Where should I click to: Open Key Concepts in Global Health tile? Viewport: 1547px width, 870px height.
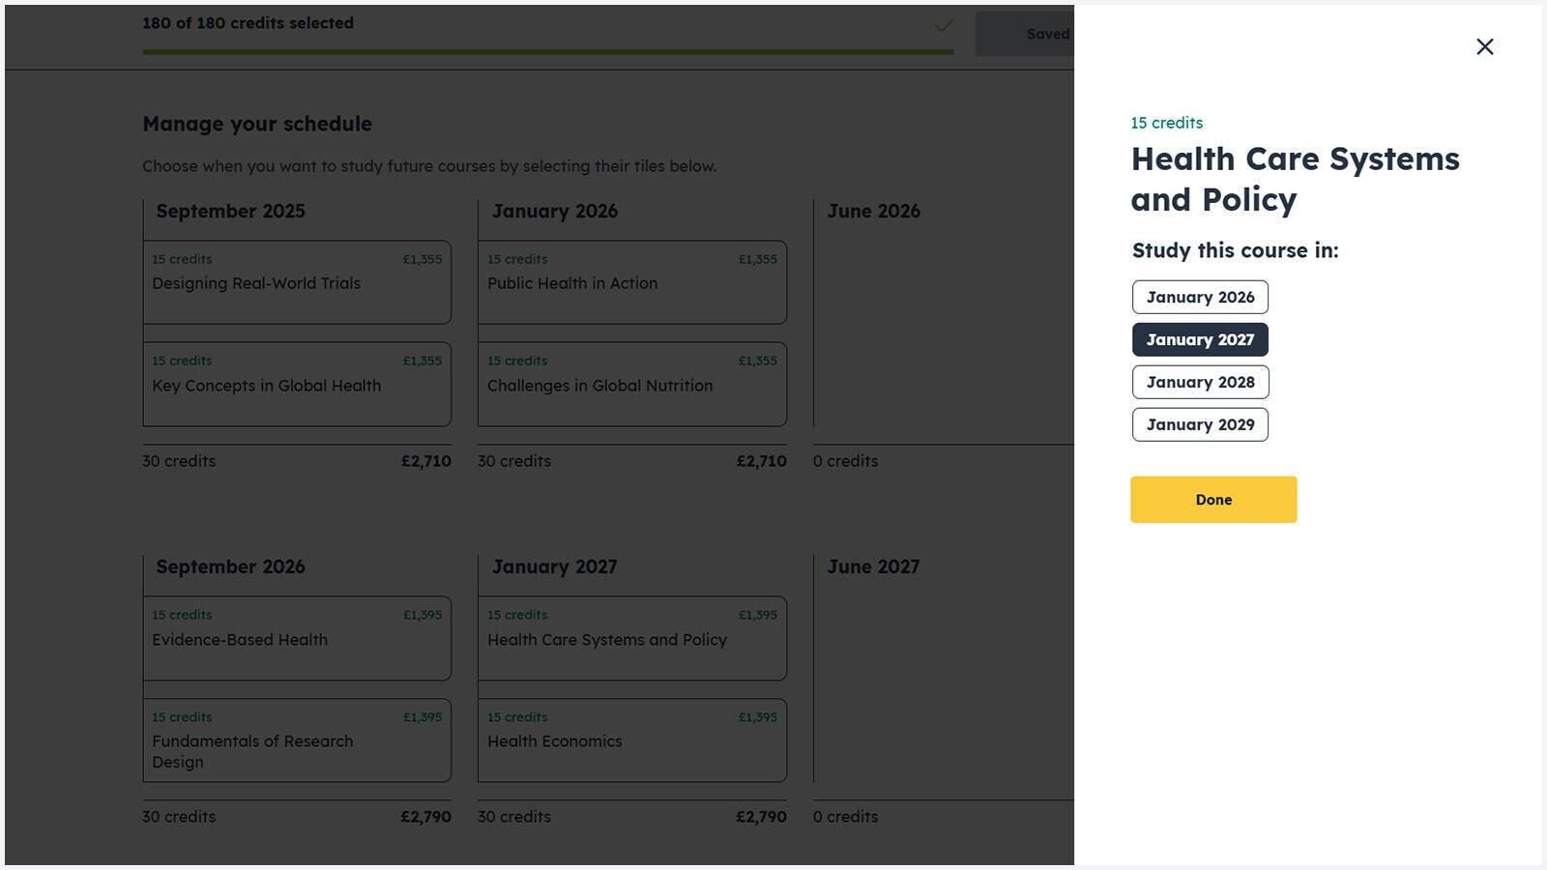(x=297, y=384)
